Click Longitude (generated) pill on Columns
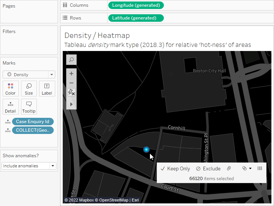Image resolution: width=274 pixels, height=206 pixels. (x=136, y=5)
